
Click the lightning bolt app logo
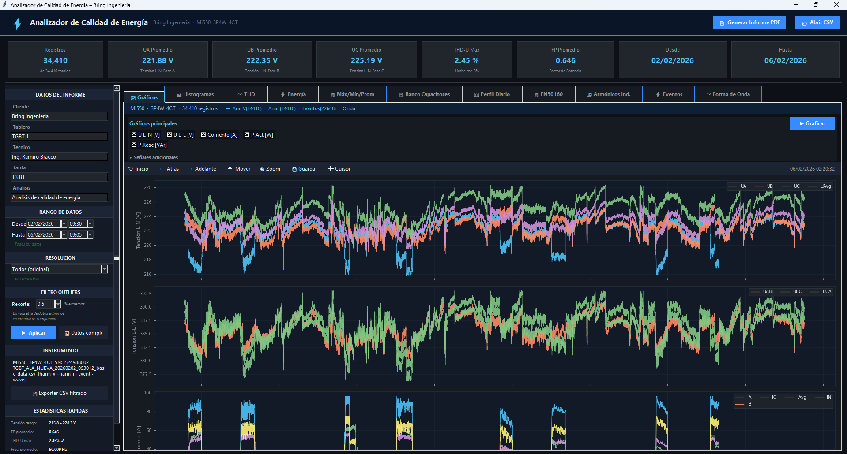[x=18, y=23]
